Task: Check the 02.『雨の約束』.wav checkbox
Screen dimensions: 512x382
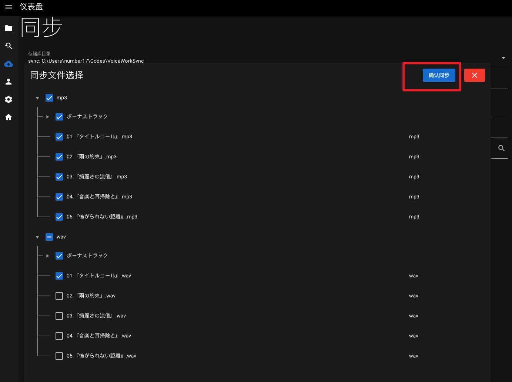Action: click(x=59, y=296)
